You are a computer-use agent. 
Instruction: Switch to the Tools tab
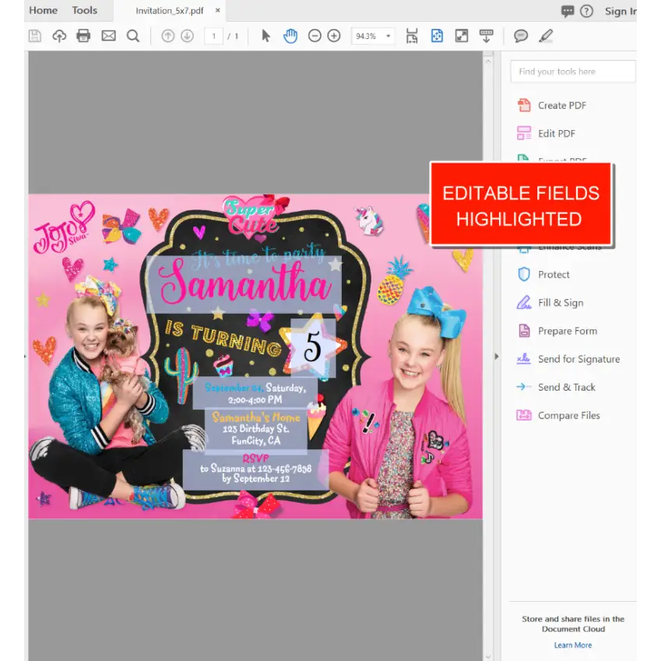pyautogui.click(x=85, y=10)
